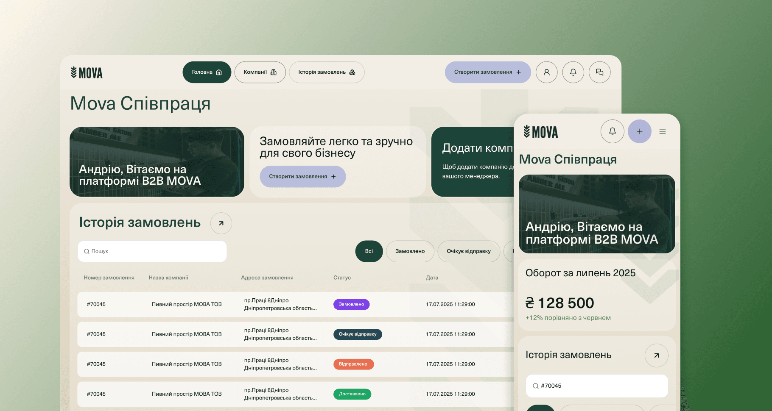Enable the Замовлено filter
This screenshot has width=772, height=411.
[x=410, y=251]
